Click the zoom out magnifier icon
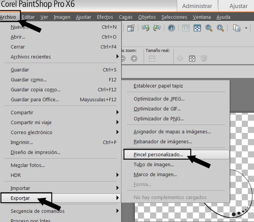Screen dimensions: 254x222 (x=209, y=28)
